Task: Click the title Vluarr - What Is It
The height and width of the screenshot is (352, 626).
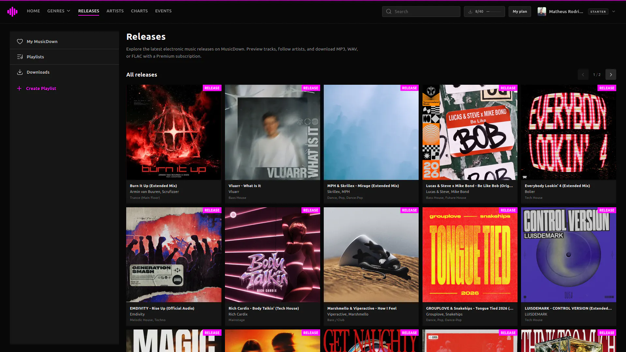Action: coord(245,186)
